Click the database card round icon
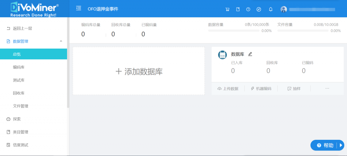Viewport: 347px width, 156px height. click(222, 55)
